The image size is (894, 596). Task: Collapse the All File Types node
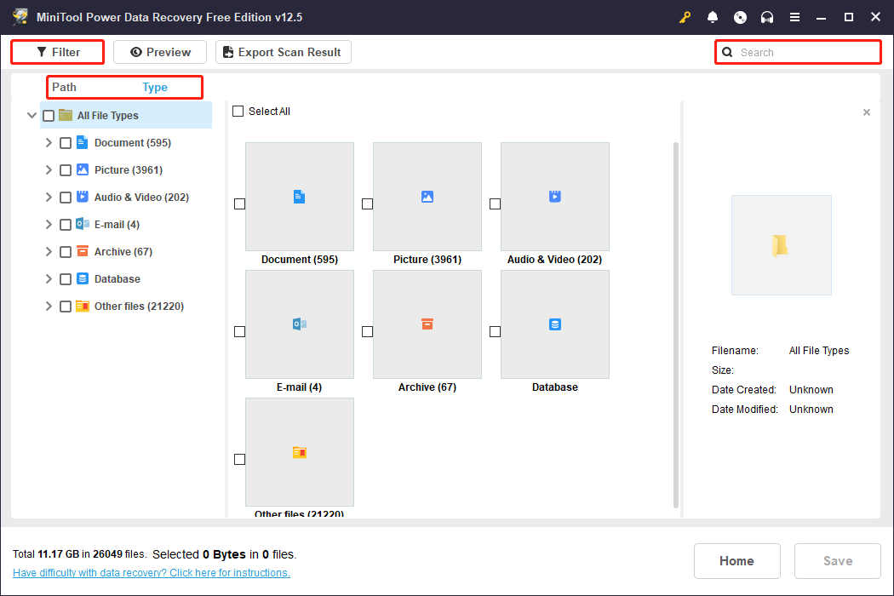coord(32,115)
